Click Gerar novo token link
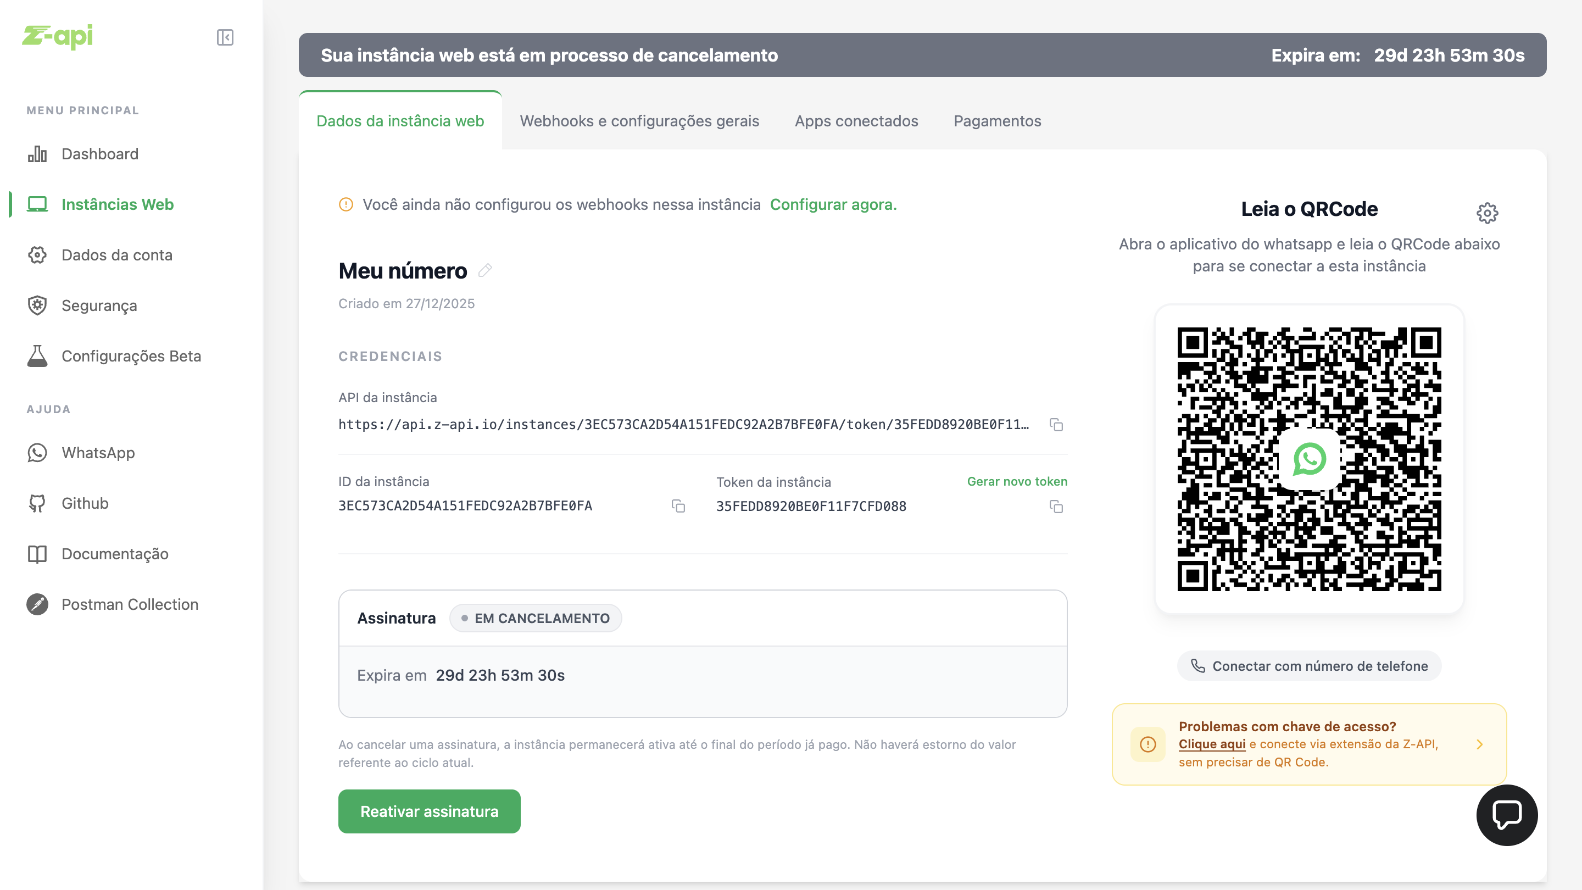Screen dimensions: 1582x890 [x=1017, y=482]
